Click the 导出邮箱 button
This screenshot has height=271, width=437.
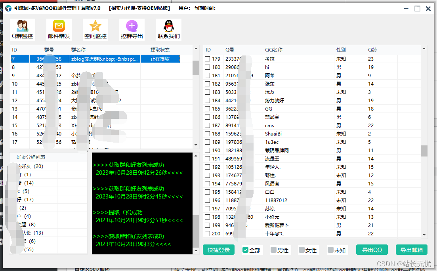pos(411,250)
